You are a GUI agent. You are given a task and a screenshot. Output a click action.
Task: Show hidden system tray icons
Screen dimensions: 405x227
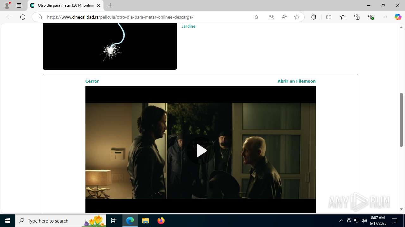(x=341, y=221)
